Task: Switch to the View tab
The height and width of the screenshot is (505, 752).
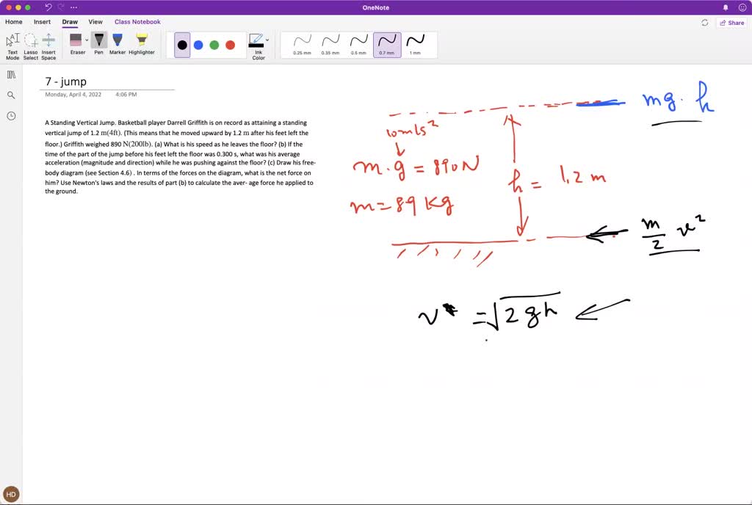Action: click(x=95, y=21)
